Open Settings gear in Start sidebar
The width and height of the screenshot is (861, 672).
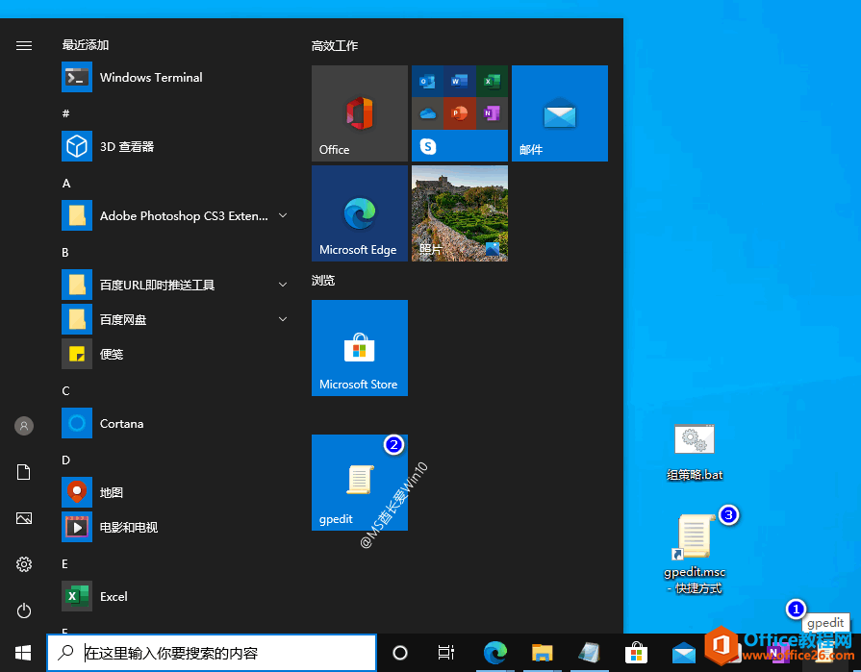tap(24, 564)
